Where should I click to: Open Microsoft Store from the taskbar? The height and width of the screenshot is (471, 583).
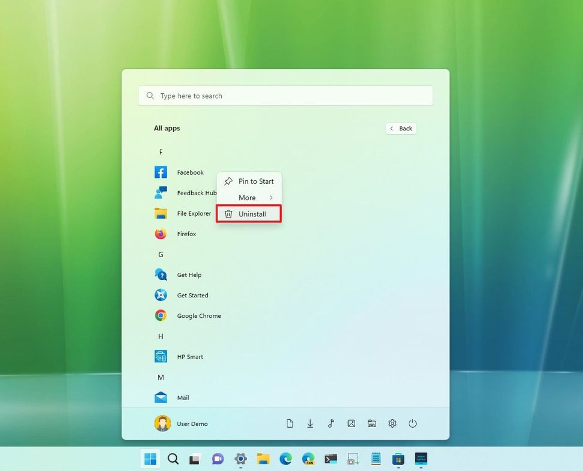coord(397,459)
